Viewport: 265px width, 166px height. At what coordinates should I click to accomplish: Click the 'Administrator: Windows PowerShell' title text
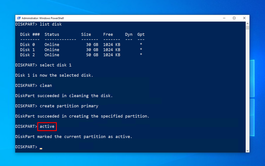click(43, 18)
